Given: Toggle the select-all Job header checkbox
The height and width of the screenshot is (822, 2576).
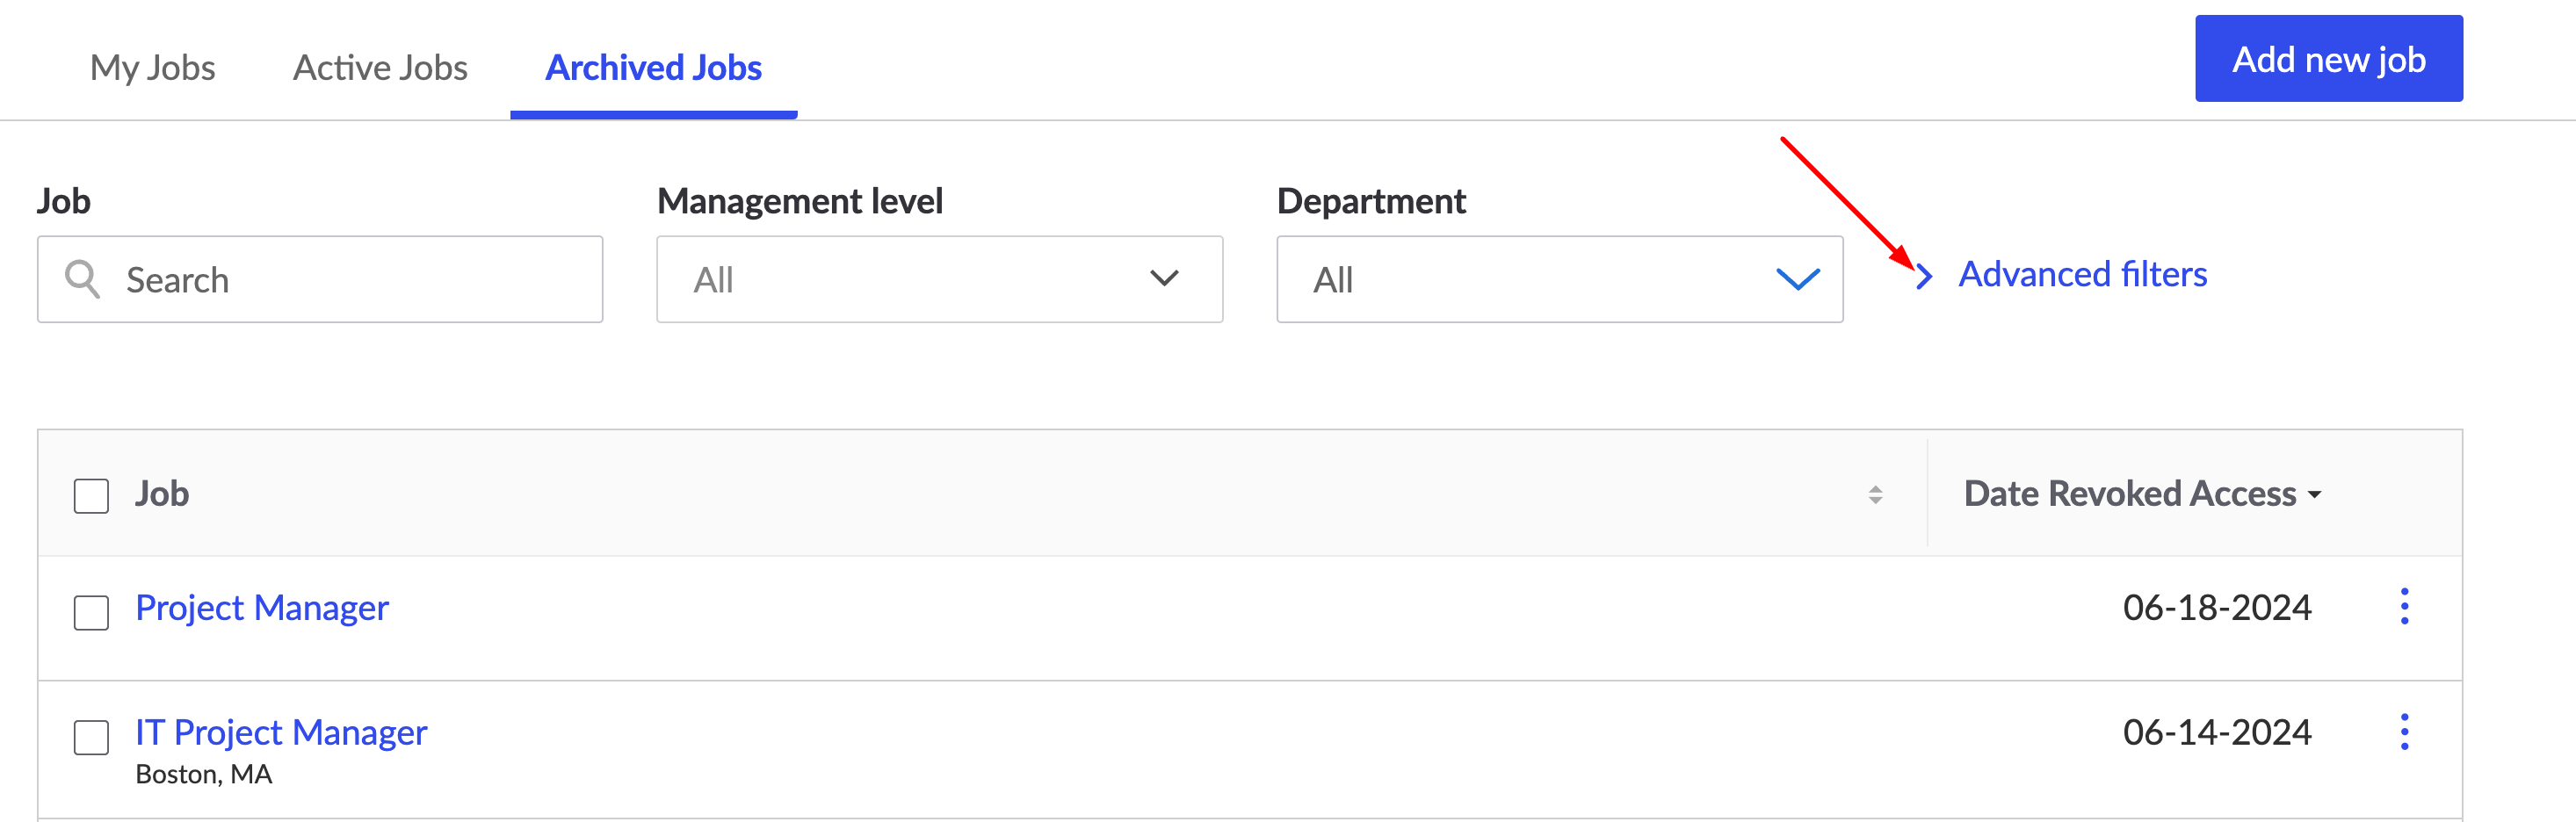Looking at the screenshot, I should 91,495.
